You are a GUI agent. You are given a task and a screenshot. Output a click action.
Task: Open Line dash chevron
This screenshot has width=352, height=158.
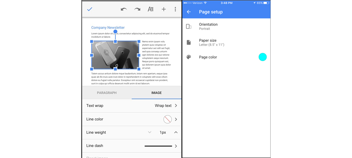click(x=176, y=146)
